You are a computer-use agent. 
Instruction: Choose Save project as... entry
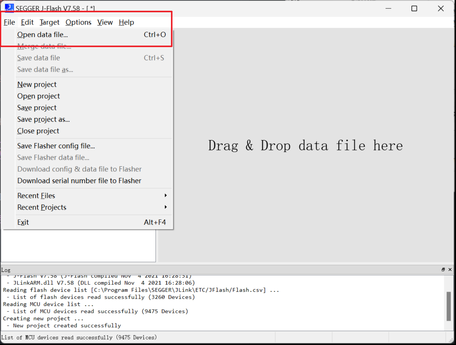click(x=43, y=119)
